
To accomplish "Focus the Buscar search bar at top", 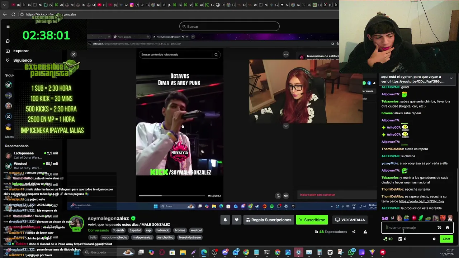I will (229, 26).
